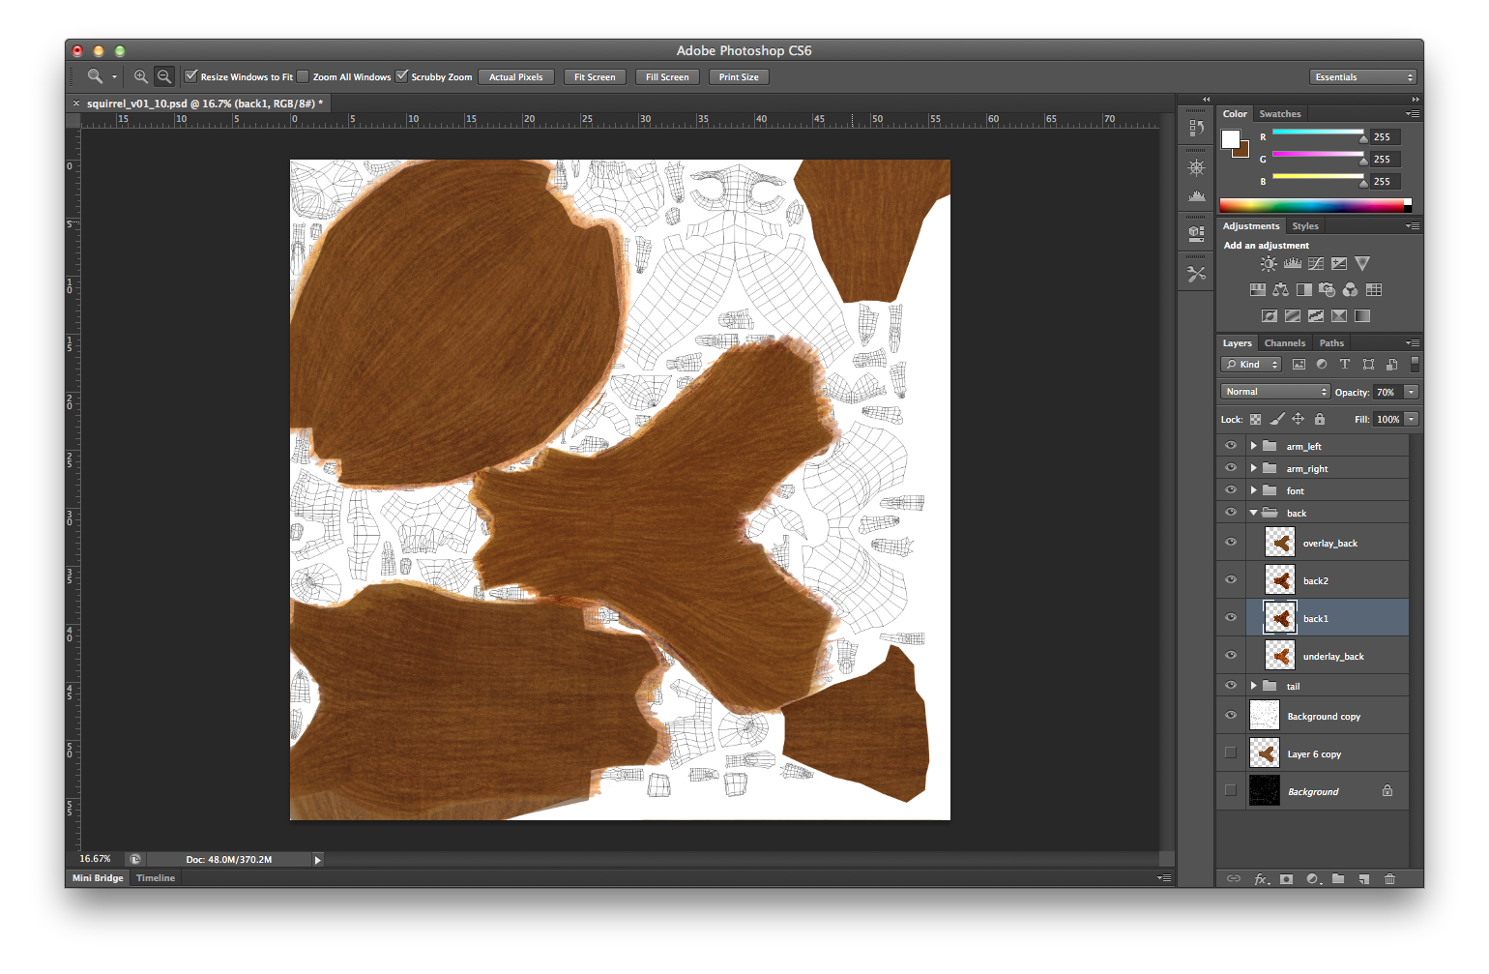Create a new group with folder icon
This screenshot has width=1489, height=974.
tap(1338, 879)
